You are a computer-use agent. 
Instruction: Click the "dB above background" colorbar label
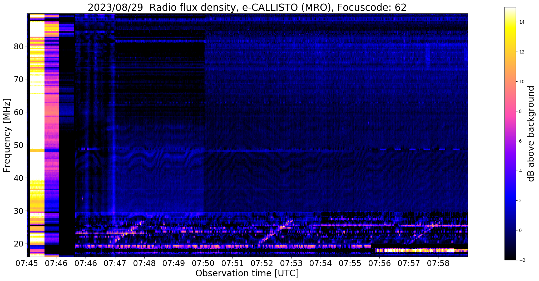tap(531, 134)
